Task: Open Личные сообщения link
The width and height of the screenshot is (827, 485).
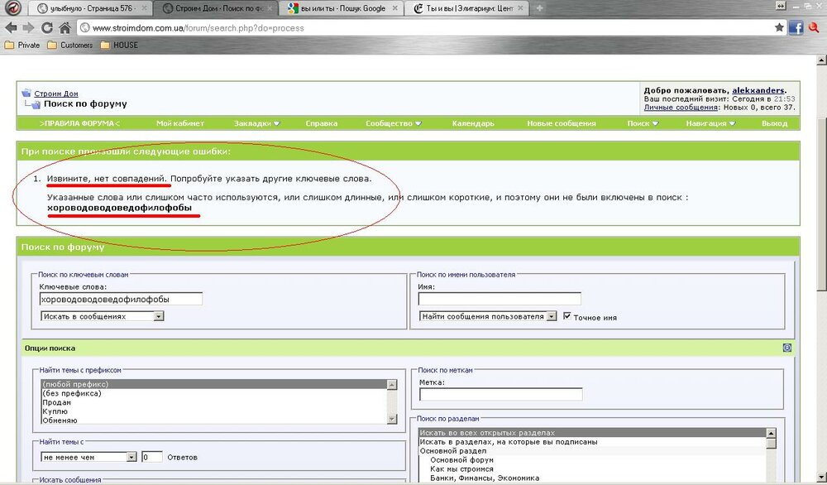Action: click(x=681, y=107)
